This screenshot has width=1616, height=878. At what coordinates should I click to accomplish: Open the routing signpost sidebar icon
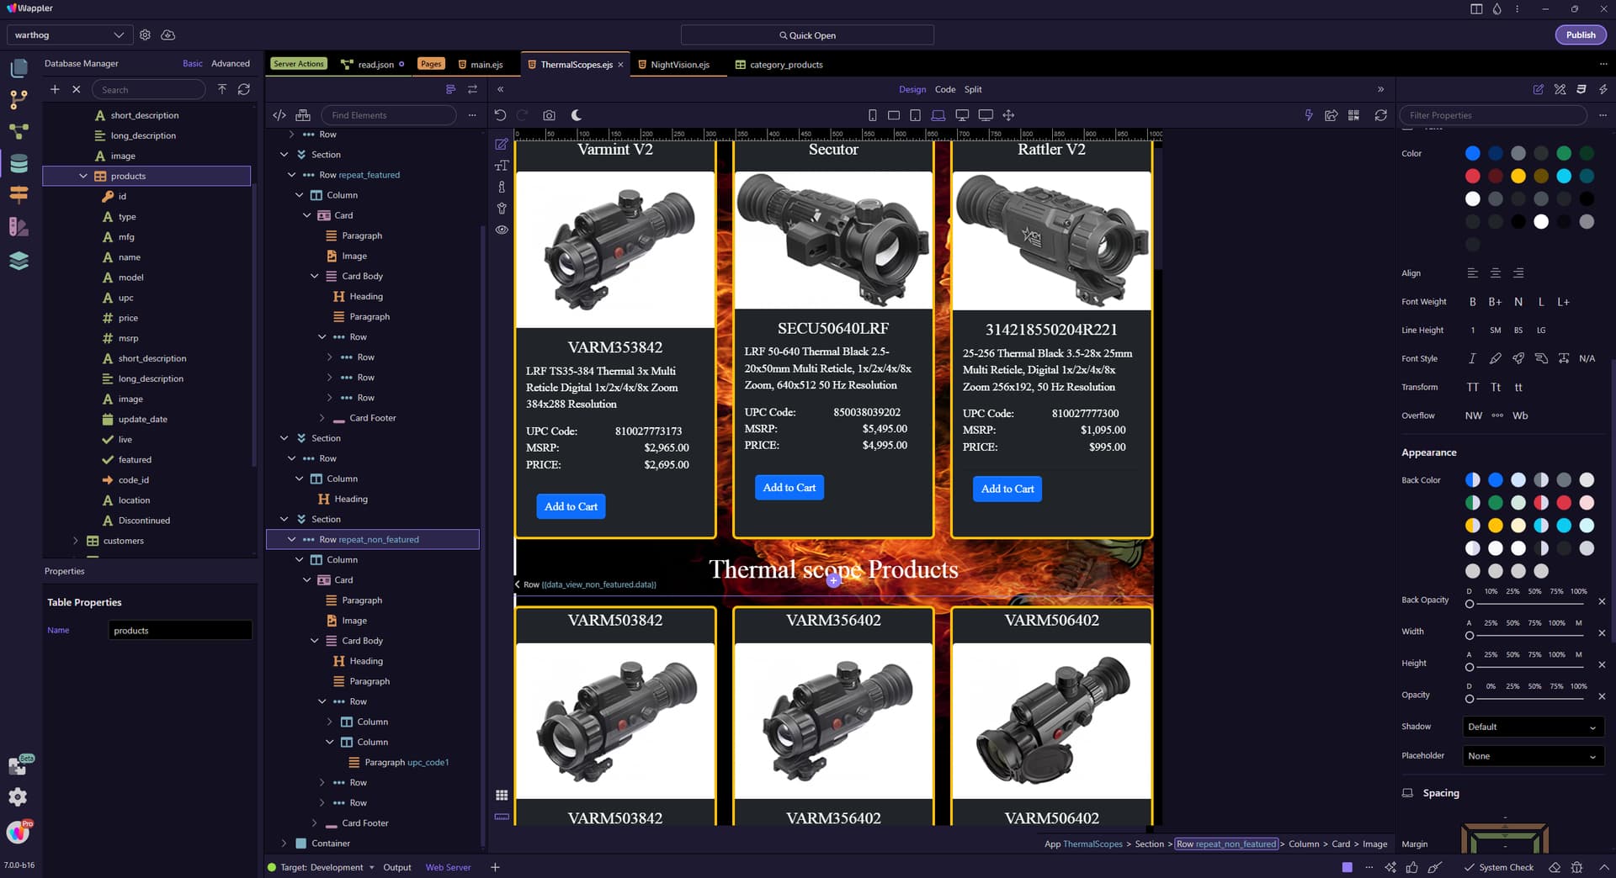[x=19, y=195]
